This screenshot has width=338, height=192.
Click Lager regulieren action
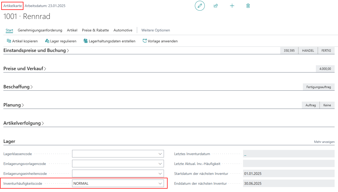(61, 41)
